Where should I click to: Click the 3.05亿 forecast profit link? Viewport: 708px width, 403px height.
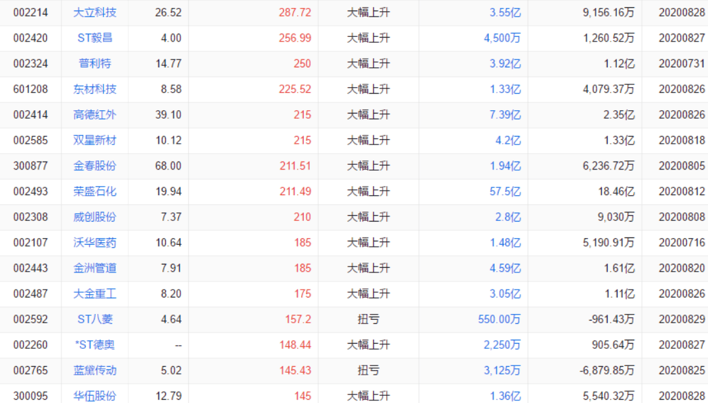pos(505,294)
